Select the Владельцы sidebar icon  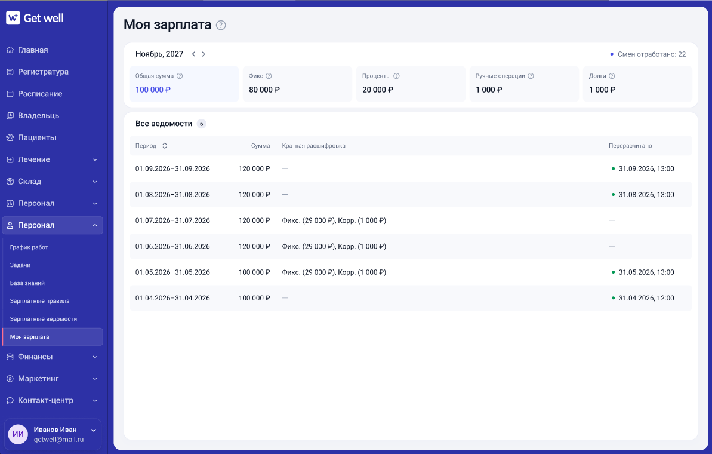click(x=10, y=115)
